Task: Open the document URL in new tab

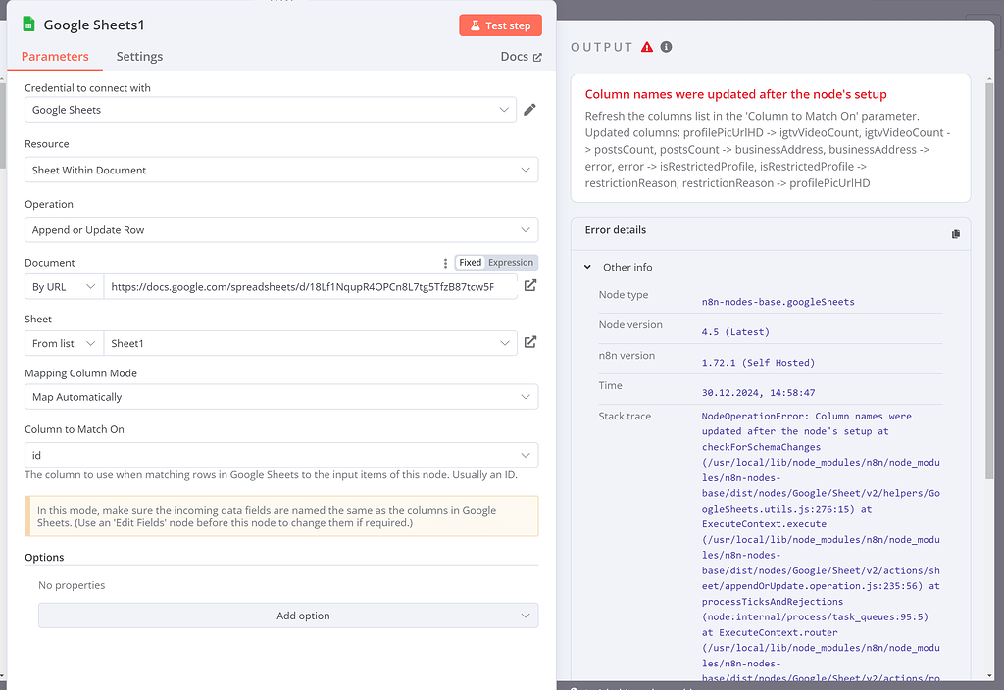Action: (x=529, y=286)
